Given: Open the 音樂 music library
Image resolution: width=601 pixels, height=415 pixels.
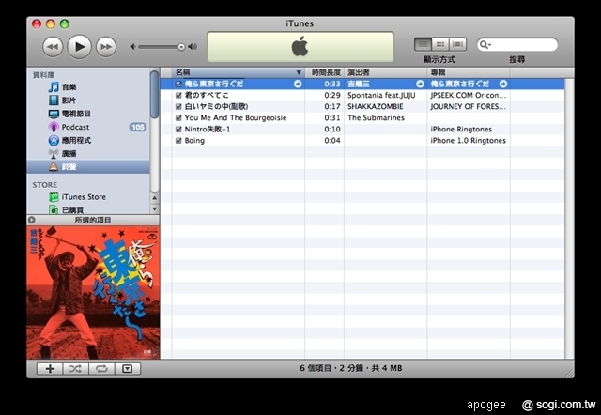Looking at the screenshot, I should click(x=69, y=86).
